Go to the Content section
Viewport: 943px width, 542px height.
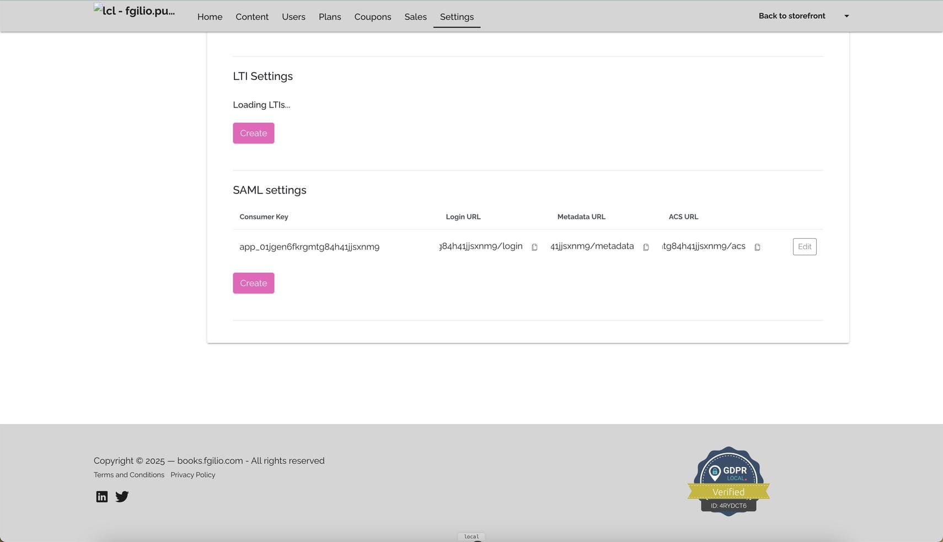(x=252, y=17)
